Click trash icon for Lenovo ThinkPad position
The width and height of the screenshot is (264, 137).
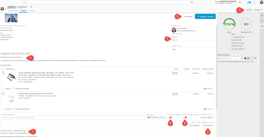(205, 89)
